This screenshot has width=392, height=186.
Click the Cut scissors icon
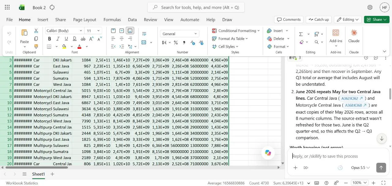[36, 31]
